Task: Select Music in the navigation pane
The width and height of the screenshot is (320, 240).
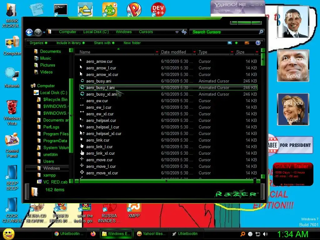Action: pyautogui.click(x=46, y=58)
